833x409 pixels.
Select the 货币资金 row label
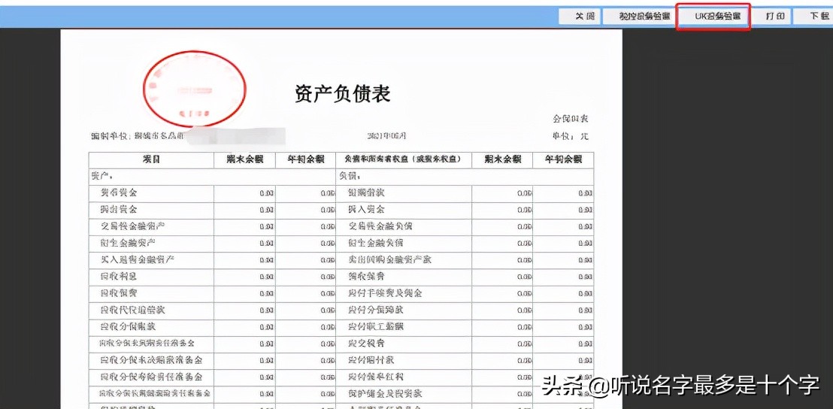(119, 192)
